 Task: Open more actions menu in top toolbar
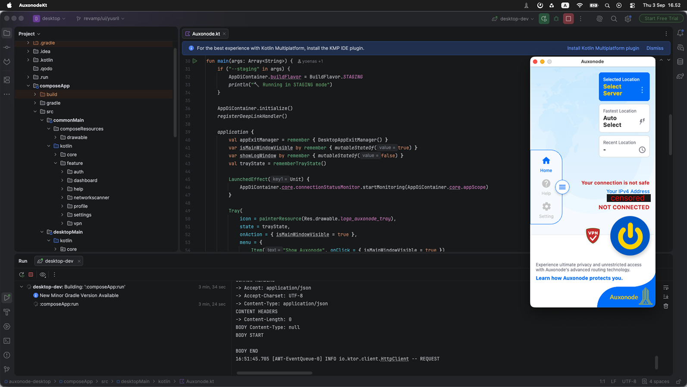pyautogui.click(x=580, y=19)
